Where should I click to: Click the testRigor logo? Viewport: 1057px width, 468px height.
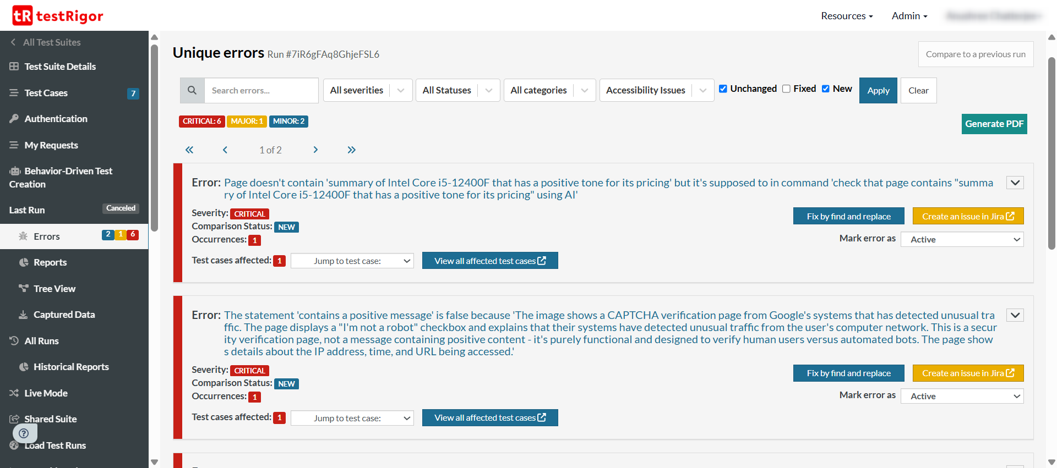pos(58,16)
